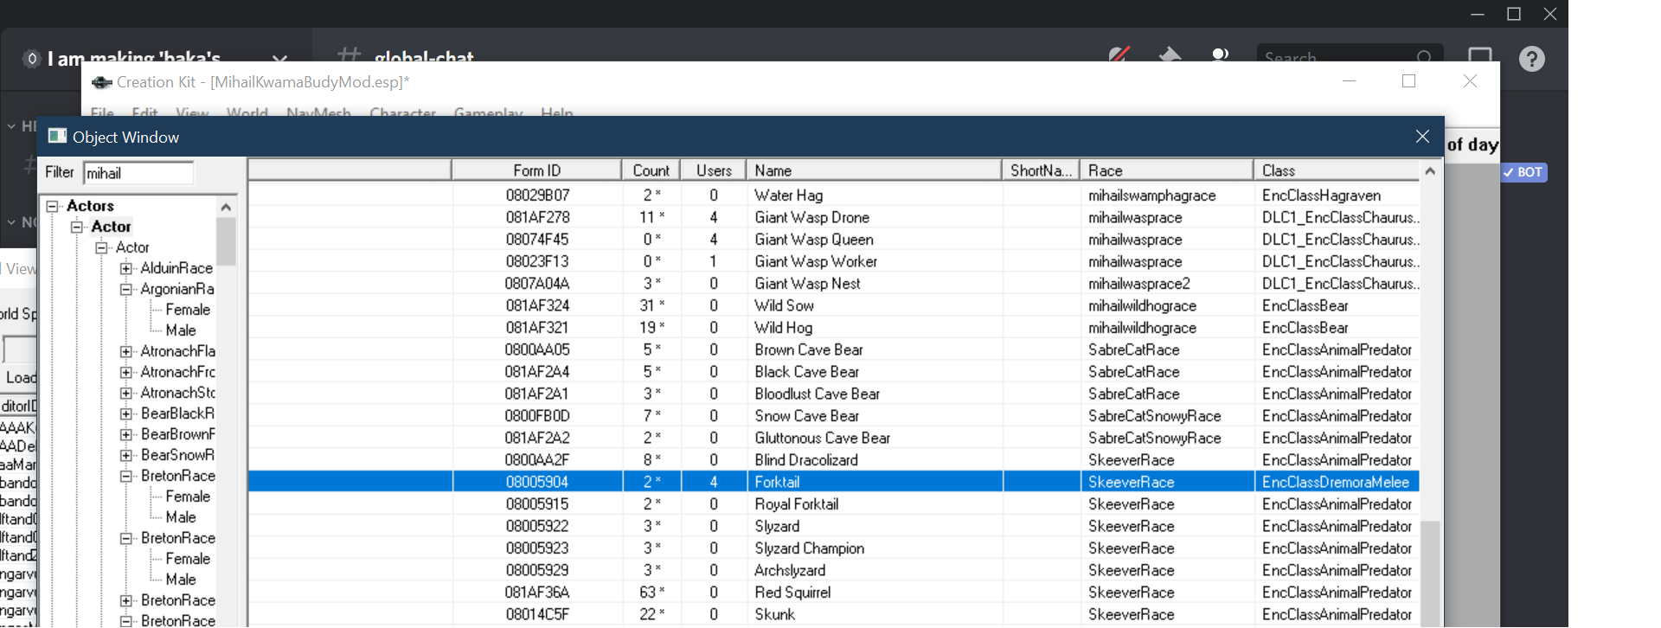Toggle the Discord member list icon
The height and width of the screenshot is (628, 1661).
tap(1220, 54)
